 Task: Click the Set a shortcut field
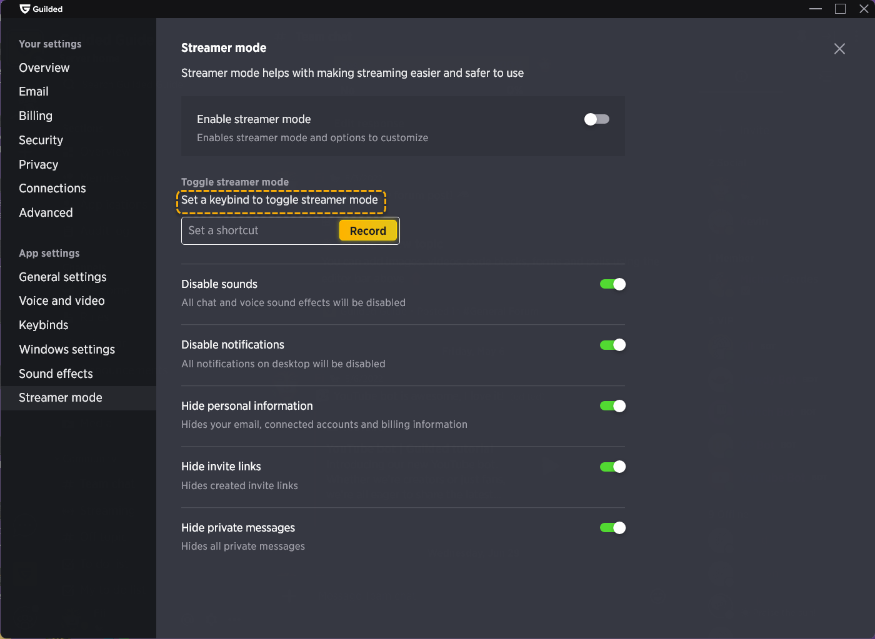point(259,230)
